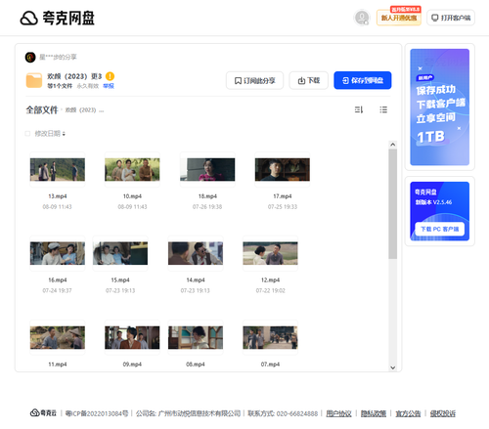Viewport: 489px width, 429px height.
Task: Tick the select-all checkbox beside 修改日期
Action: click(27, 134)
